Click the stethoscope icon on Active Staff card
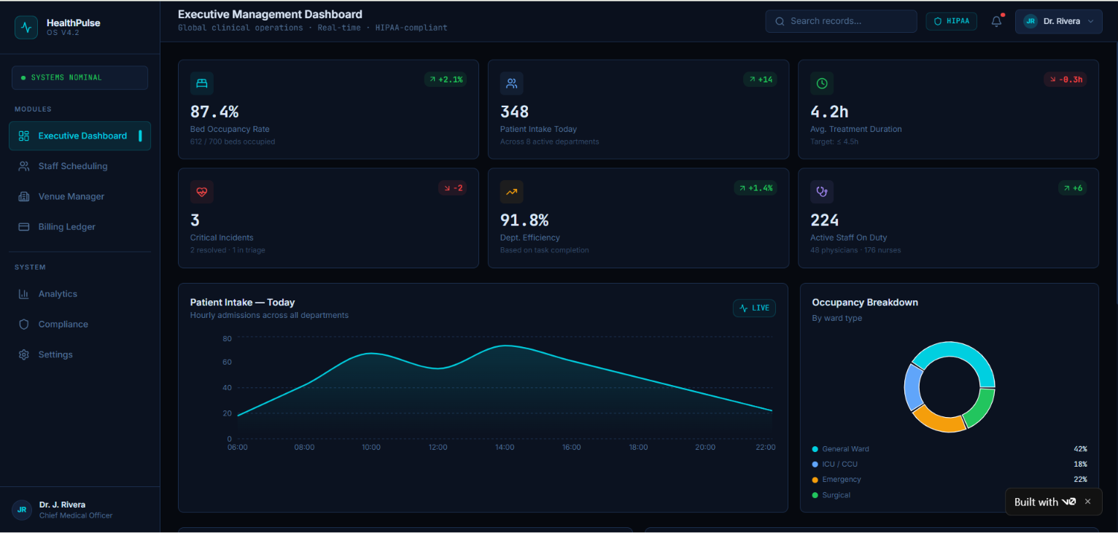 [x=822, y=192]
